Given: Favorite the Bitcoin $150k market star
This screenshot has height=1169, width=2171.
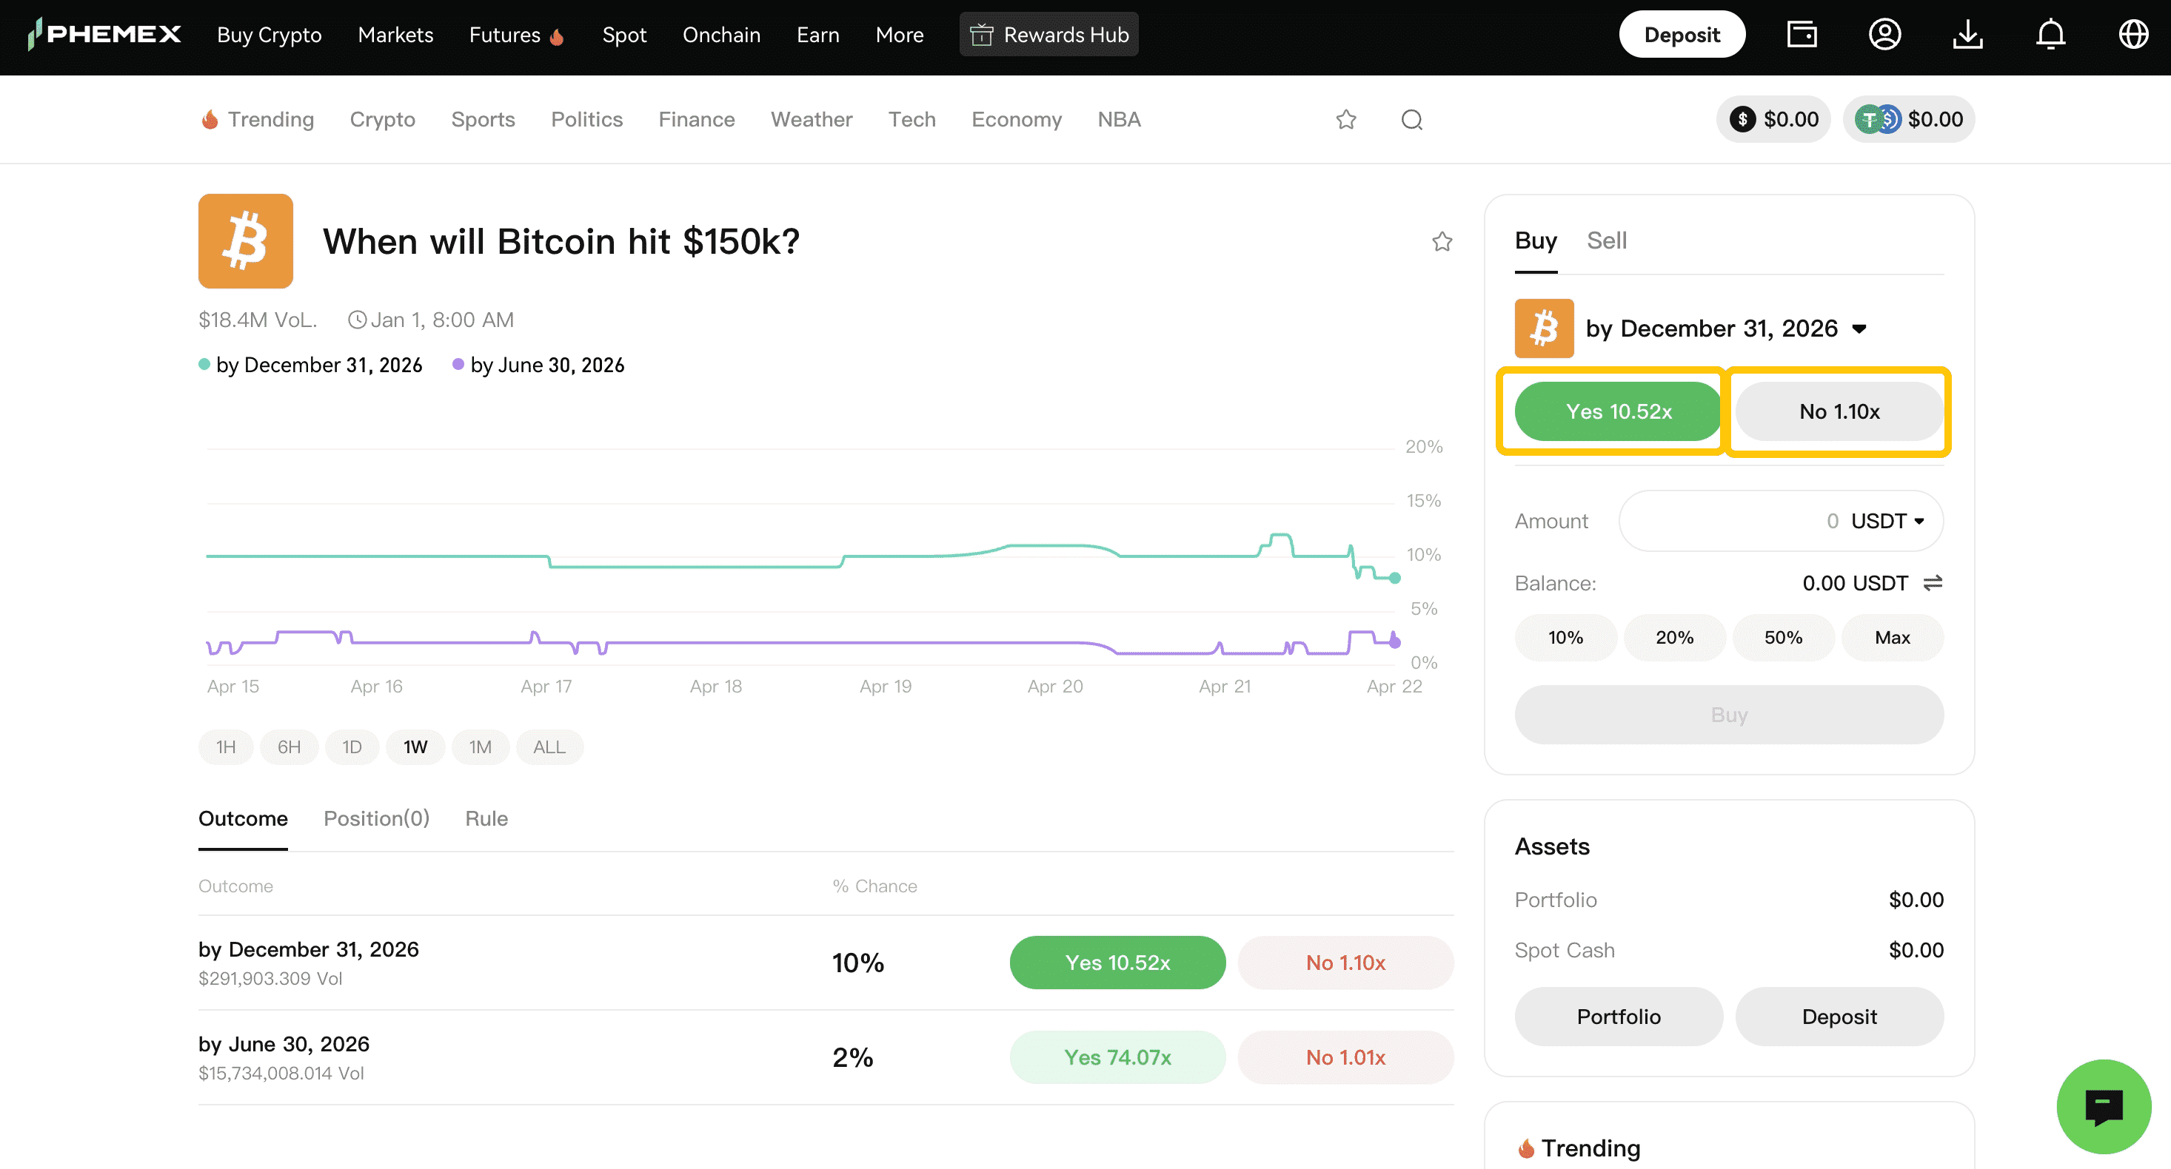Looking at the screenshot, I should pos(1442,242).
